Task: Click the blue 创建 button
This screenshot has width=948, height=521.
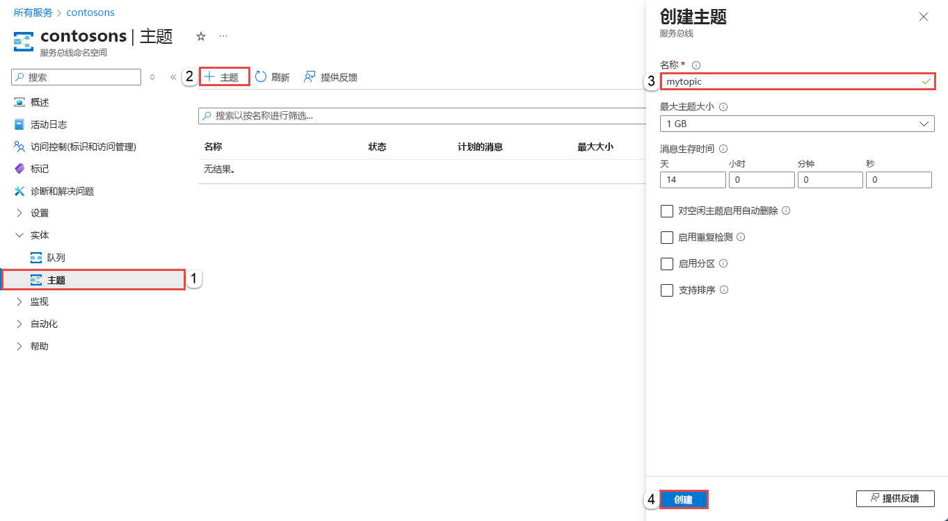Action: click(x=684, y=499)
